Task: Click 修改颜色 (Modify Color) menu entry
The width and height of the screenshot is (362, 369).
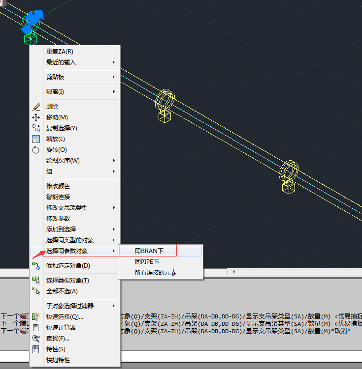Action: (x=58, y=186)
